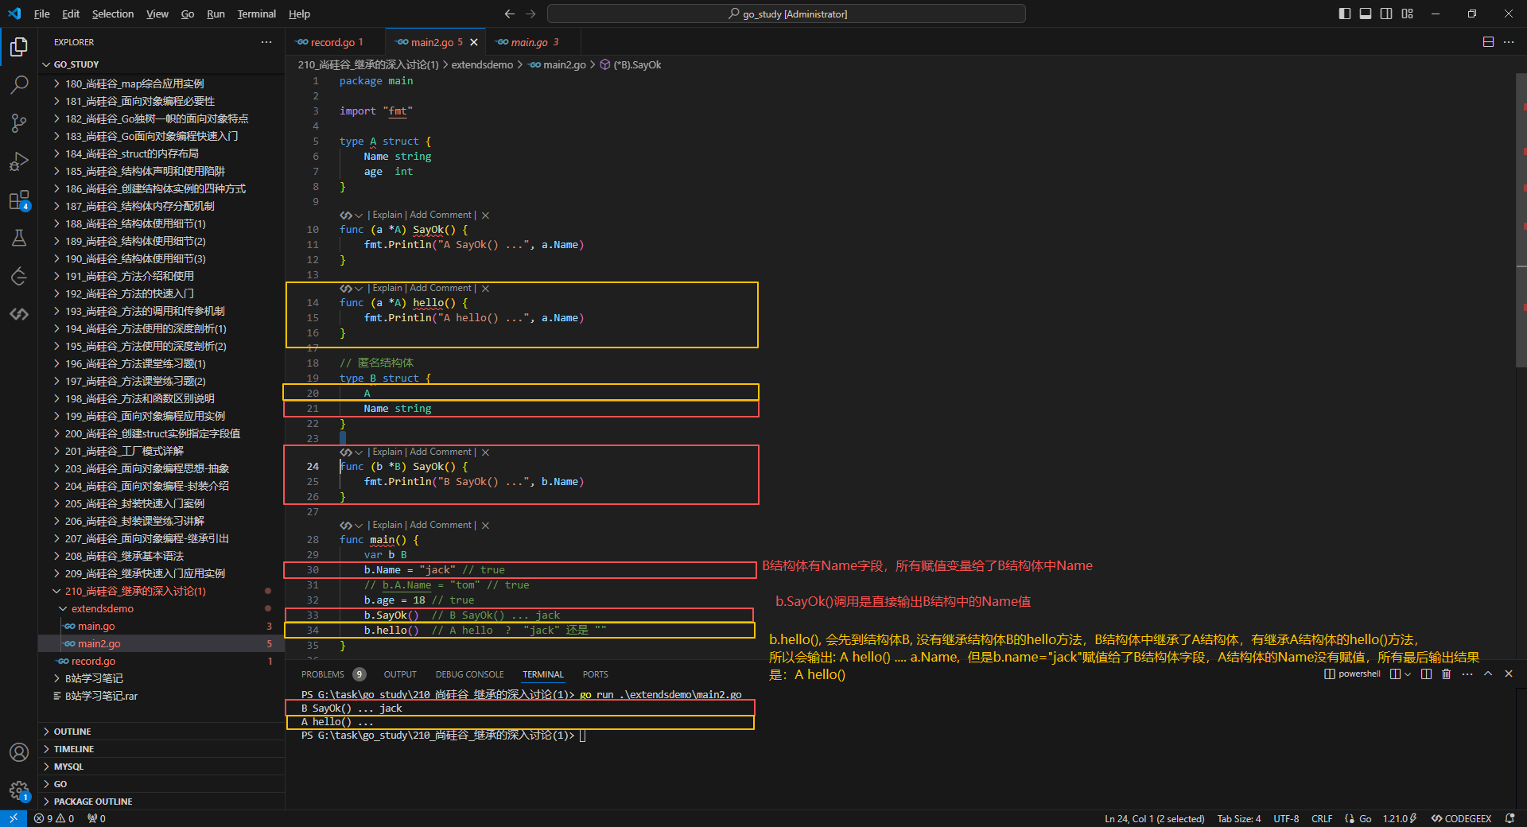Open the Selection menu
This screenshot has width=1527, height=827.
(113, 14)
